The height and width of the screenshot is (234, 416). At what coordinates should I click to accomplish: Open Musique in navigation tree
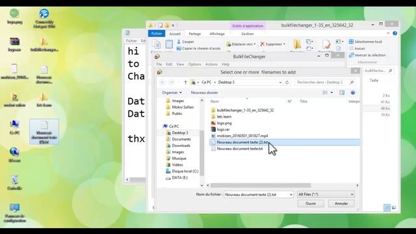pos(176,159)
